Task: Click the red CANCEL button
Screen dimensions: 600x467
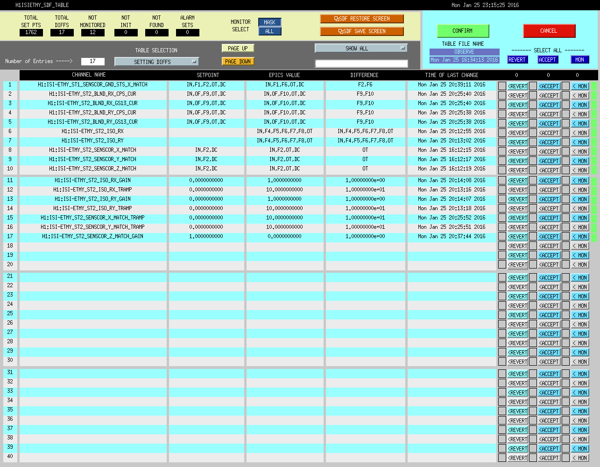Action: click(x=549, y=31)
